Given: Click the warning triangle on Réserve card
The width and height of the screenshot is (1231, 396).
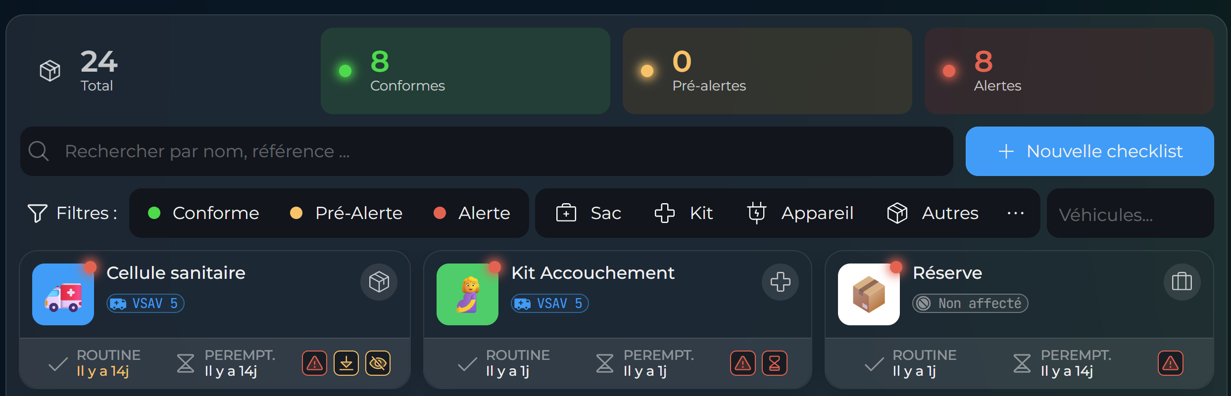Looking at the screenshot, I should click(1170, 363).
